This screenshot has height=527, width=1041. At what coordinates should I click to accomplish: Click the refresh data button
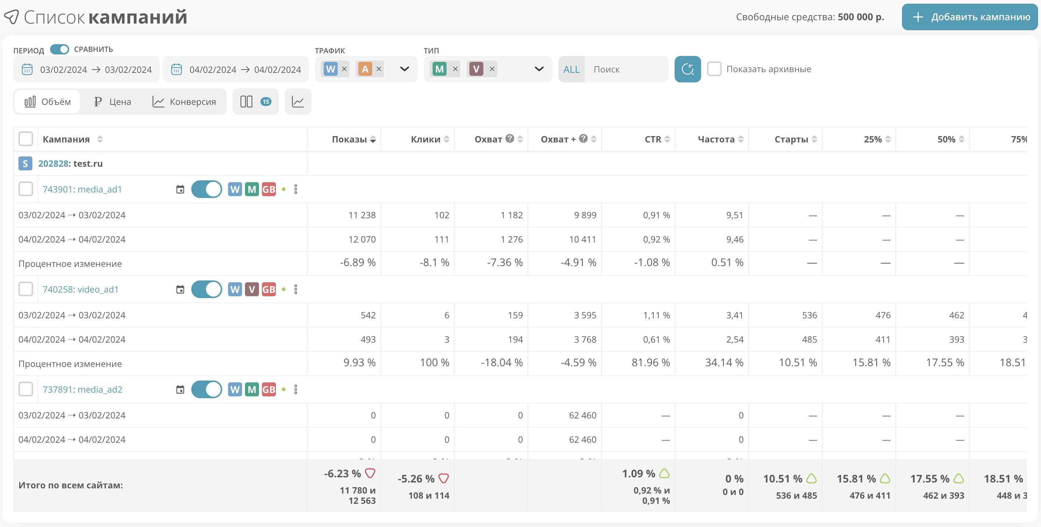688,69
